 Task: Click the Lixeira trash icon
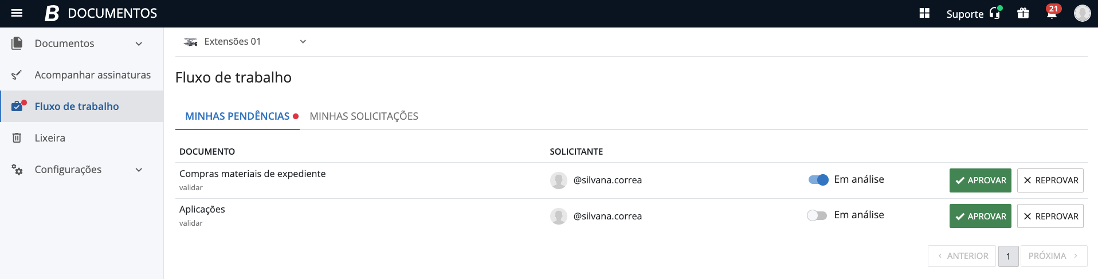pyautogui.click(x=17, y=138)
